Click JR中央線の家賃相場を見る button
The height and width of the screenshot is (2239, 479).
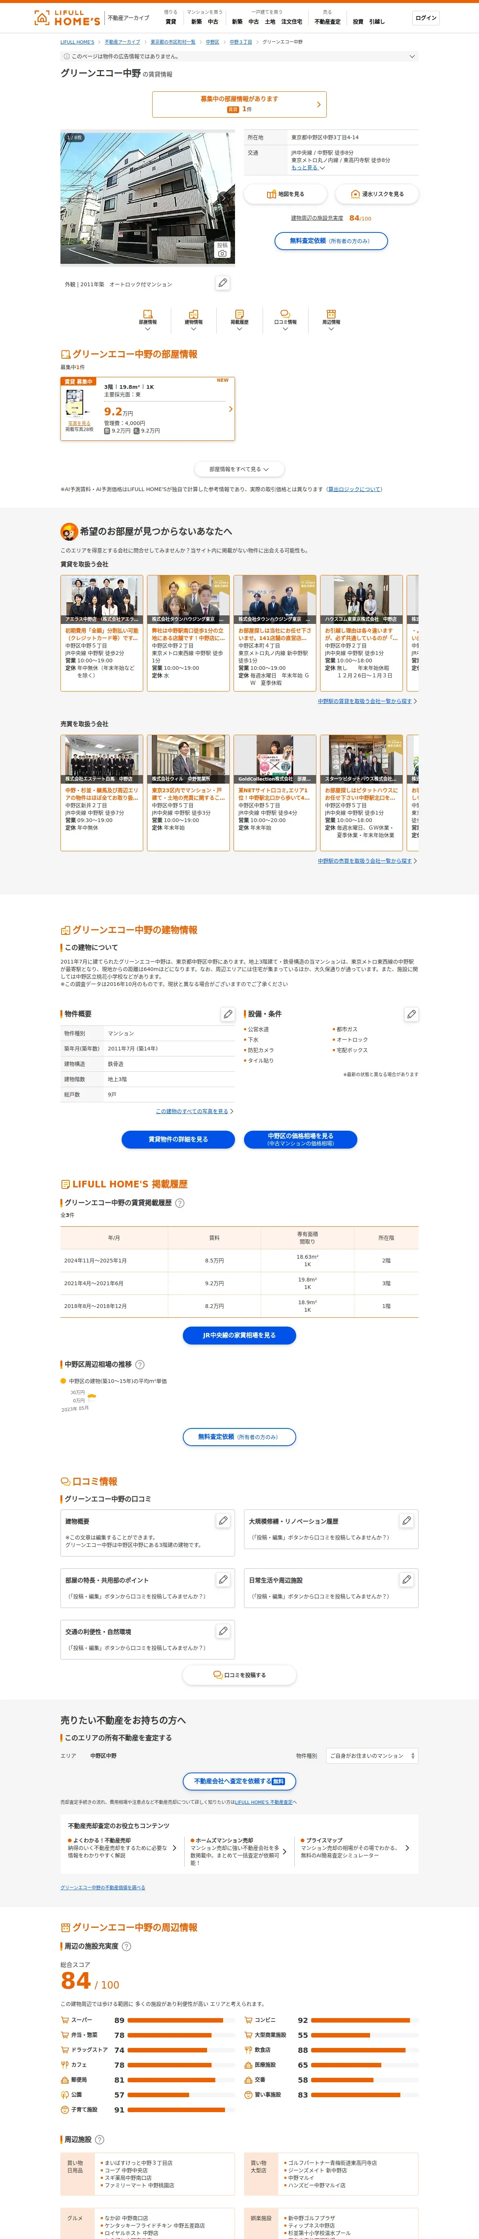coord(239,1335)
